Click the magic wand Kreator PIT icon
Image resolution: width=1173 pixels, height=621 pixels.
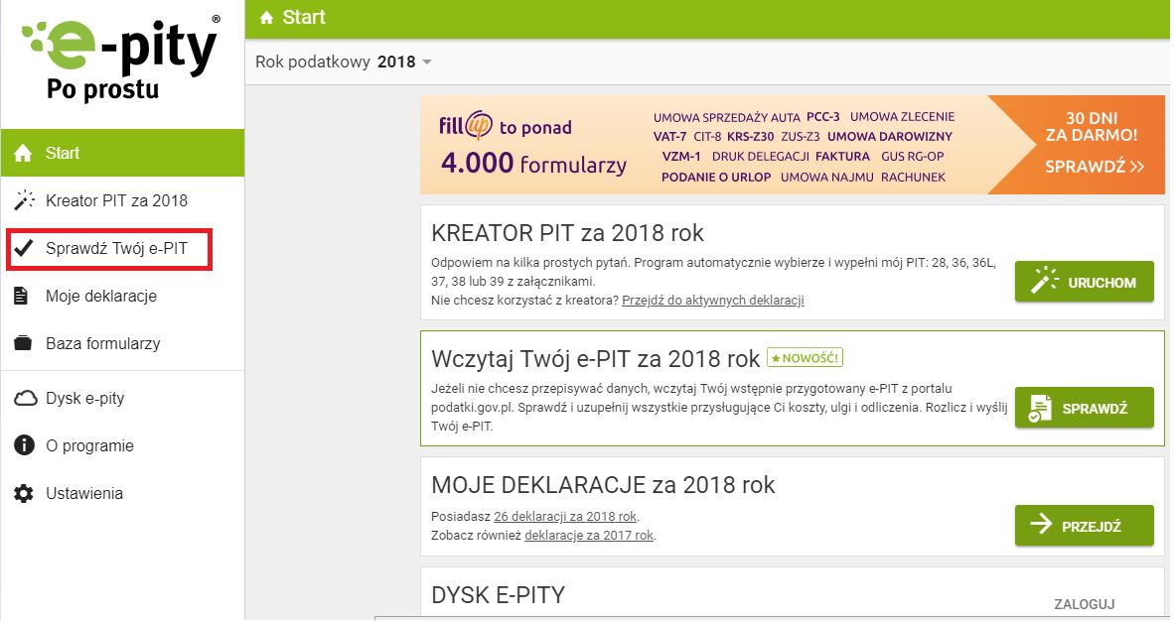coord(24,200)
